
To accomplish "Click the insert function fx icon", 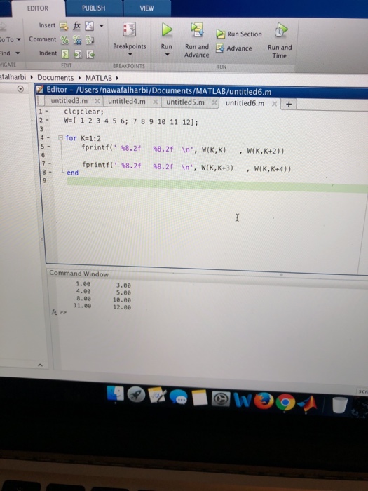I will [x=76, y=26].
